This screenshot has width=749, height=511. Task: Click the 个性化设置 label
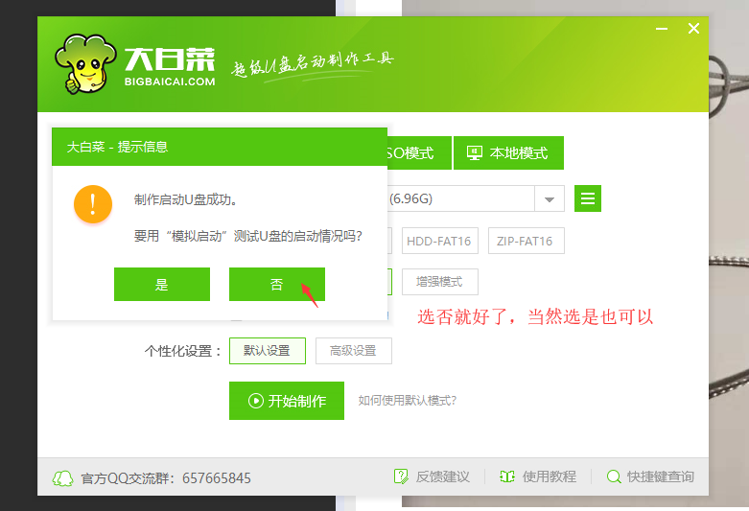point(183,351)
